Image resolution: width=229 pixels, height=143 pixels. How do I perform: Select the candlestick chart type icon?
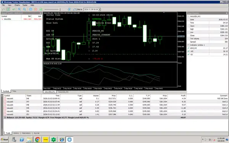[8, 9]
